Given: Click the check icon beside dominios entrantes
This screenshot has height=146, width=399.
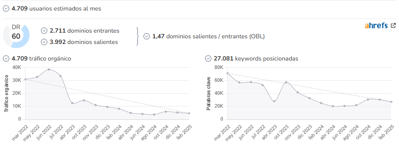Looking at the screenshot, I should coord(44,31).
